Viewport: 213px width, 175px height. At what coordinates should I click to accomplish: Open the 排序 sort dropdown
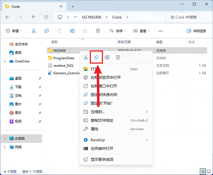pos(118,31)
